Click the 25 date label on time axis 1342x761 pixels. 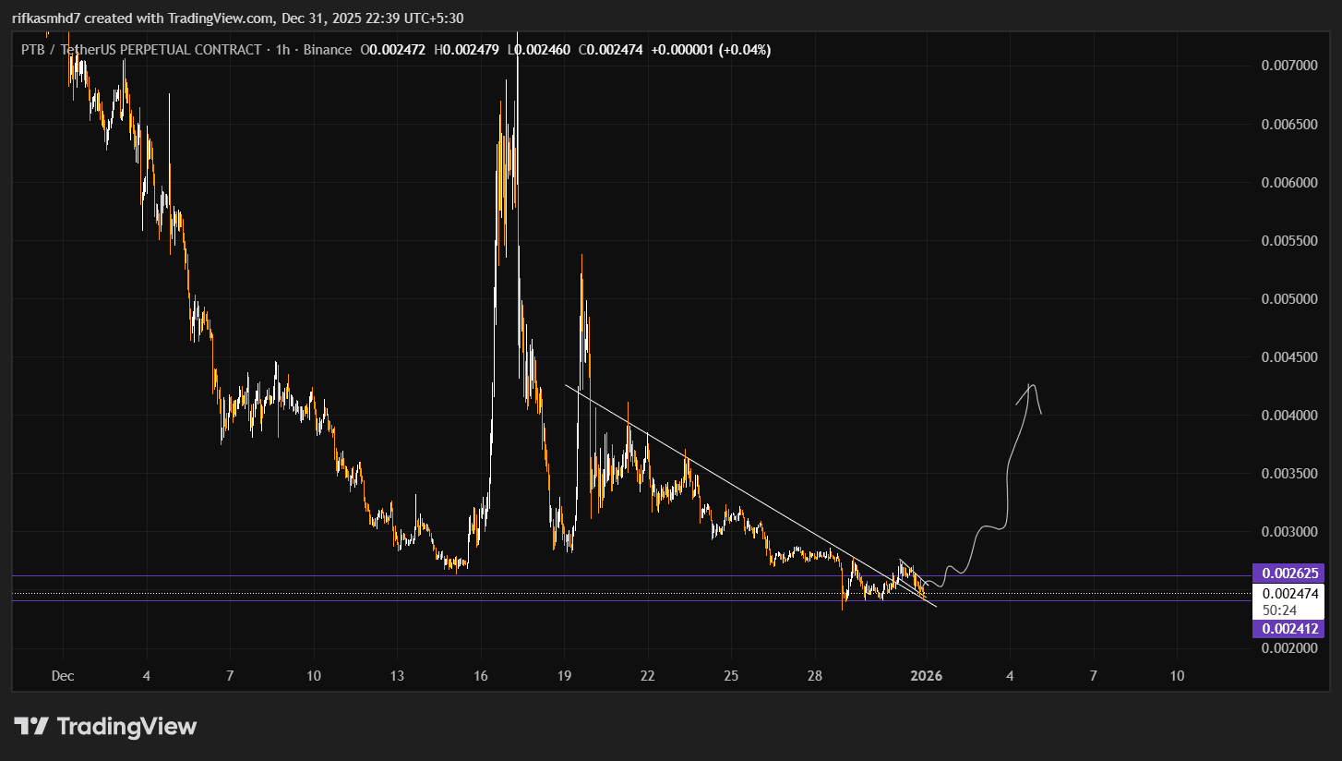[x=731, y=676]
